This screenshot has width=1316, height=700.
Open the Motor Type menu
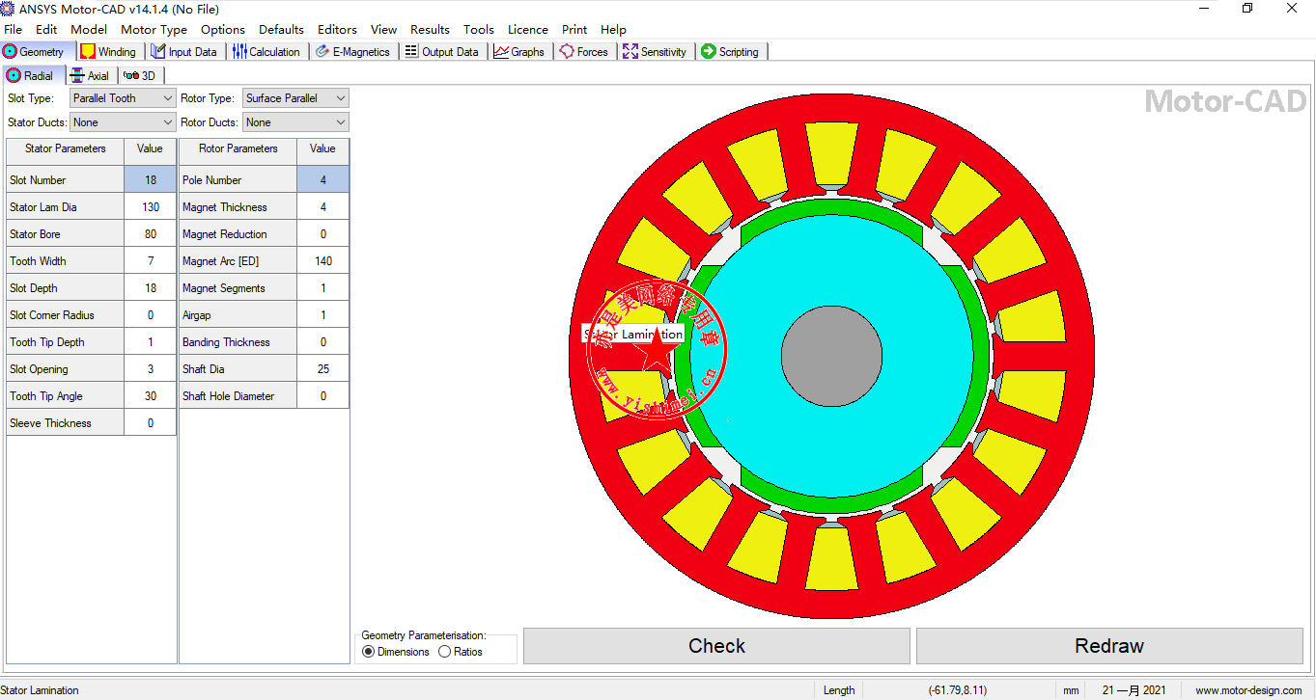154,29
